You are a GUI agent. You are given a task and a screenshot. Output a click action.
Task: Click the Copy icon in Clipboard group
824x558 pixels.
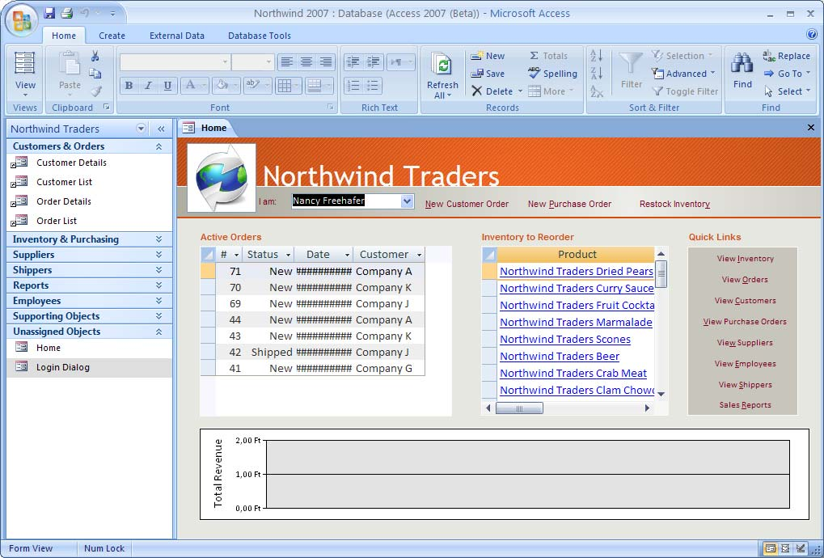click(x=95, y=74)
